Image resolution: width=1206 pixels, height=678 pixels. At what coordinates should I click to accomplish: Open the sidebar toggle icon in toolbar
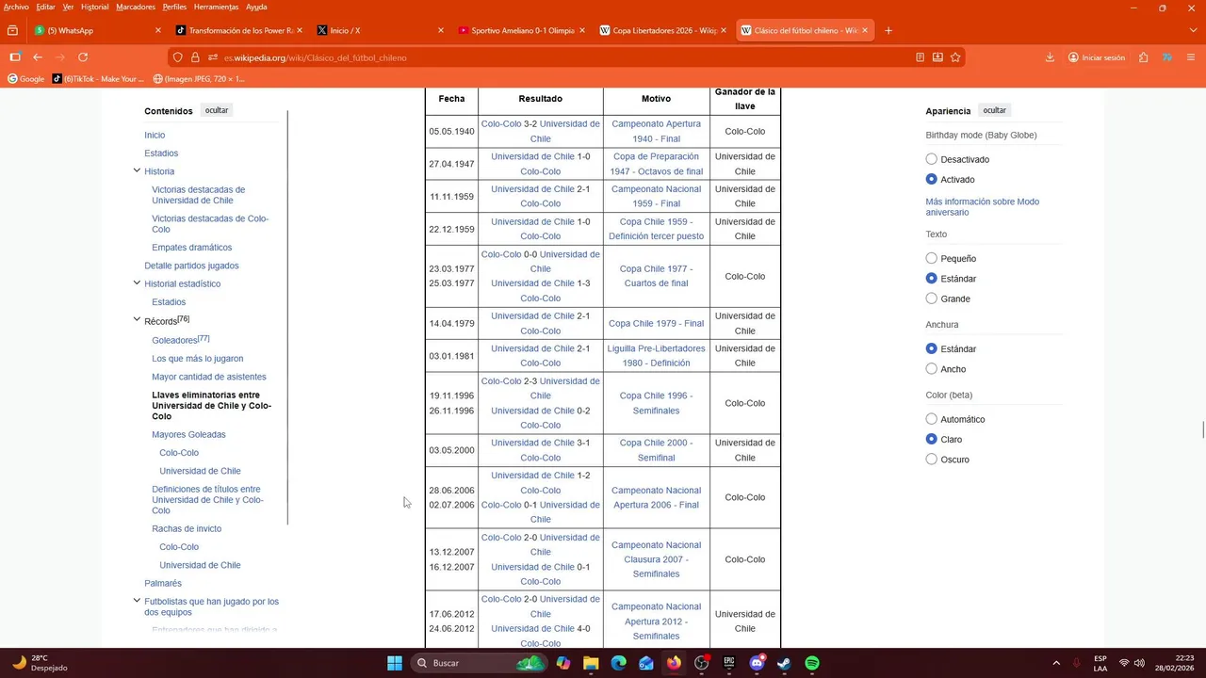tap(15, 57)
